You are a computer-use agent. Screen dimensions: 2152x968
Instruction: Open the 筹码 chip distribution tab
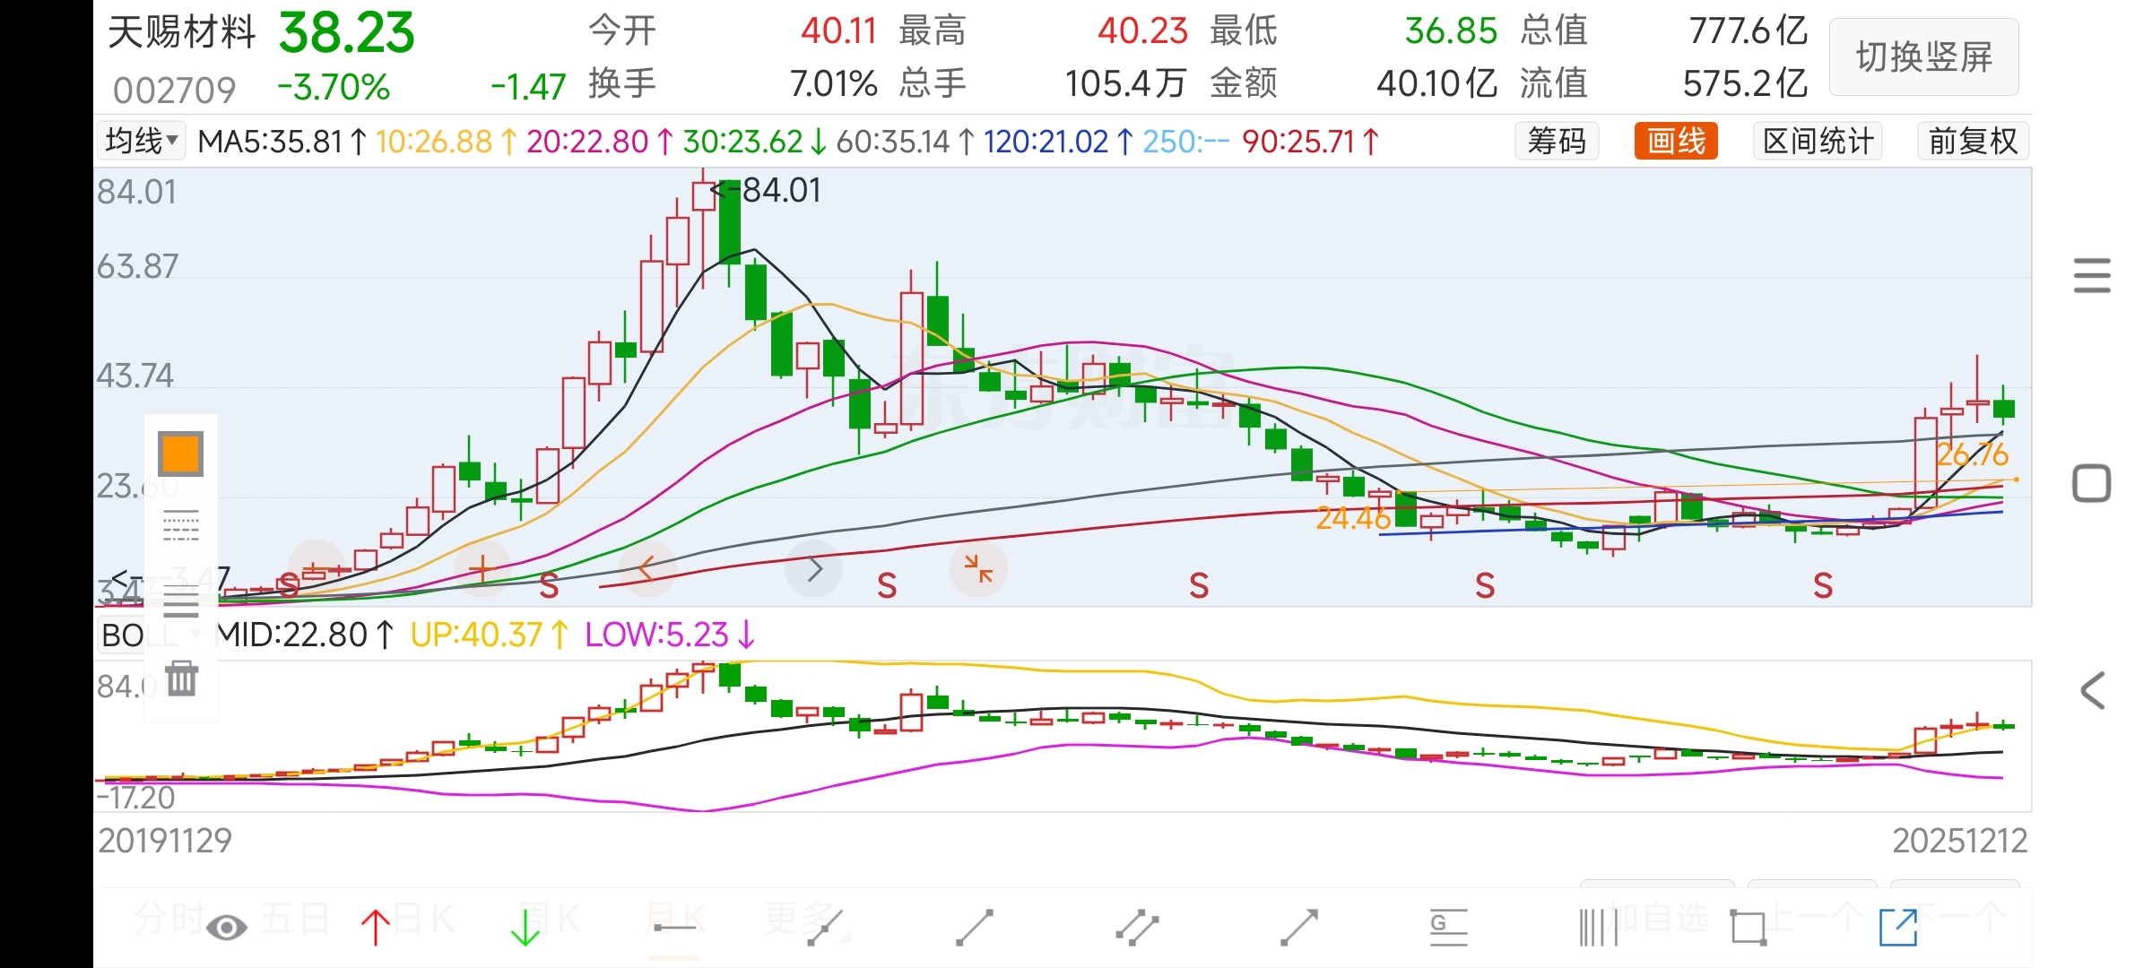coord(1557,141)
